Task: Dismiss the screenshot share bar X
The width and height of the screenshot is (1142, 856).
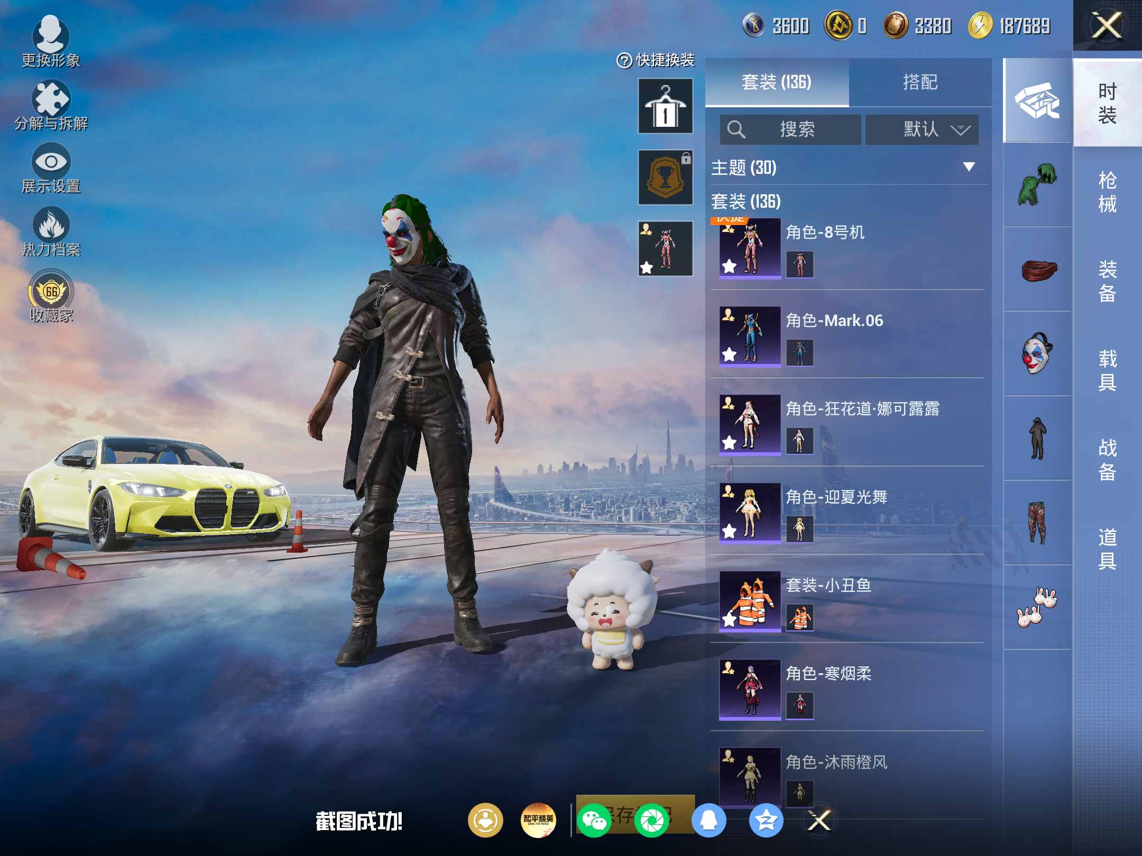Action: (x=819, y=821)
